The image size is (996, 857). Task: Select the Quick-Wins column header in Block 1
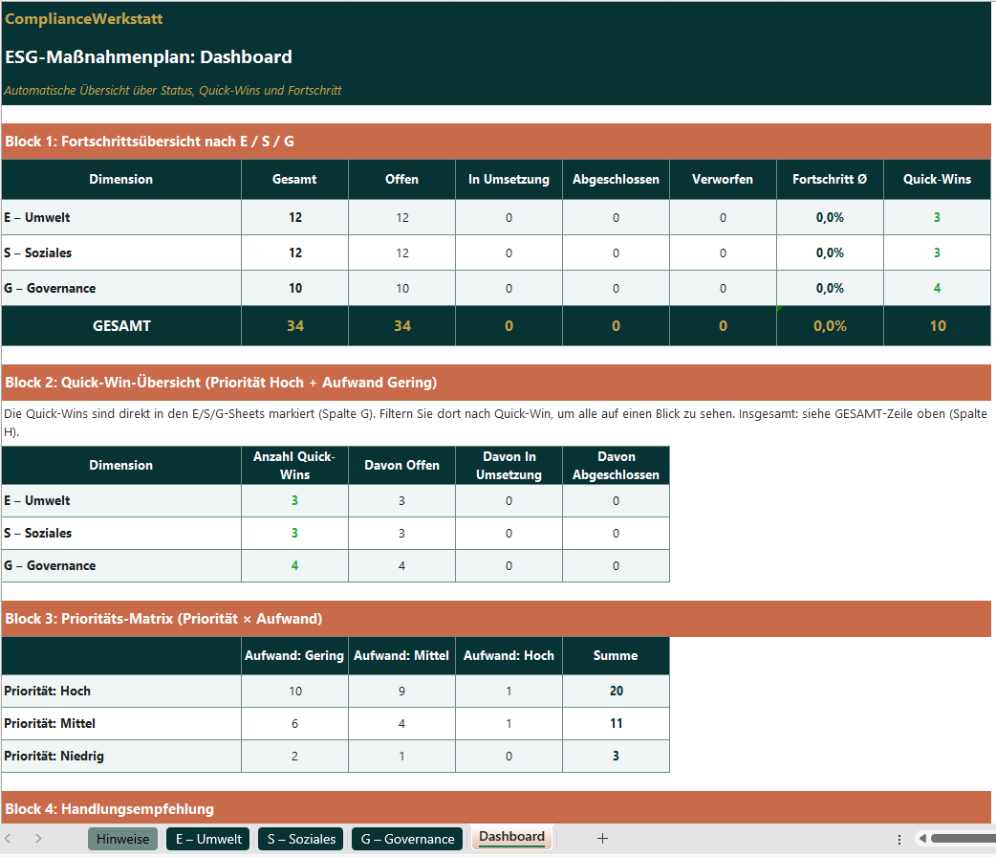(x=937, y=180)
